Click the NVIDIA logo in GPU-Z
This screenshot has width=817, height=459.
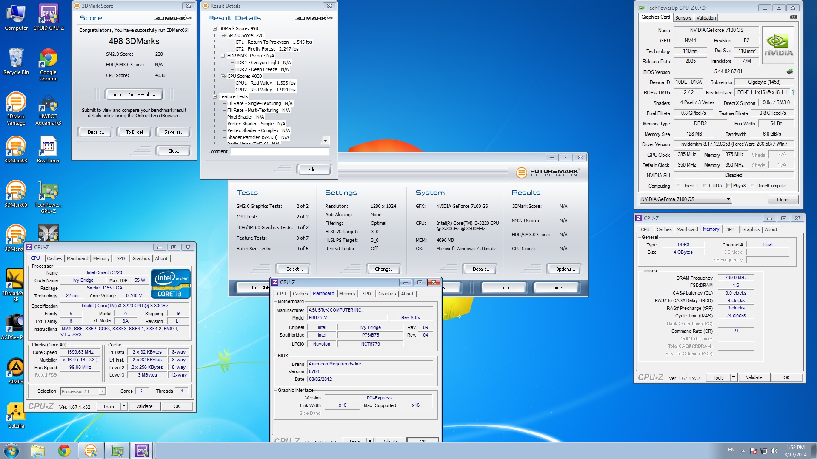[x=778, y=45]
